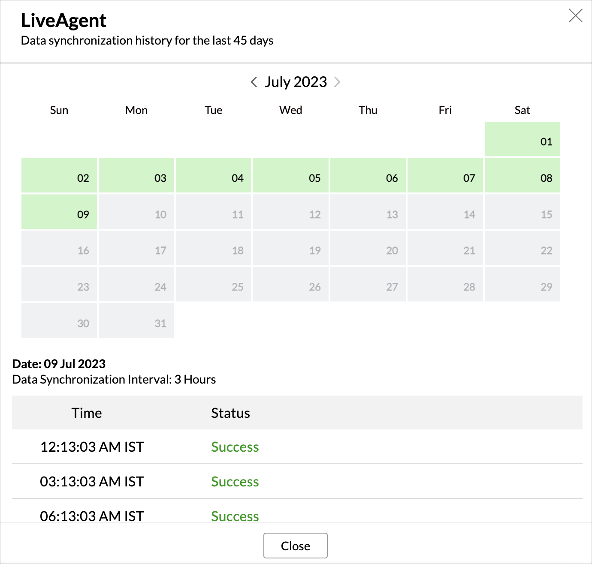View sync history for July 07

coord(445,176)
